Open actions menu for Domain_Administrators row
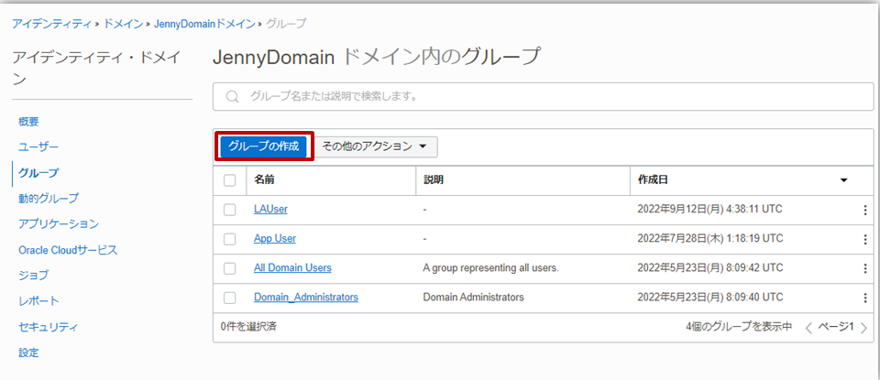This screenshot has width=880, height=380. [864, 298]
